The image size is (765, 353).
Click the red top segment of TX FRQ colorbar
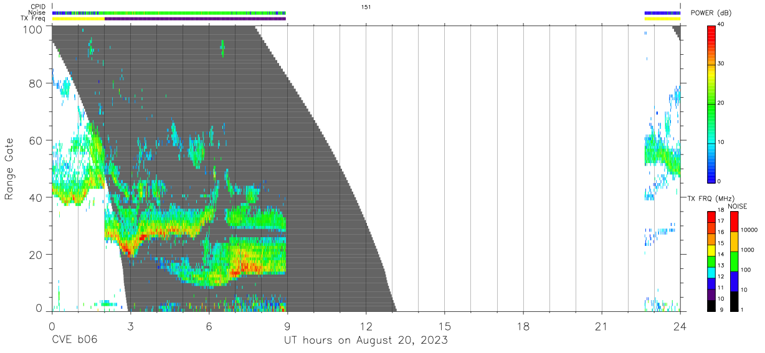click(711, 217)
